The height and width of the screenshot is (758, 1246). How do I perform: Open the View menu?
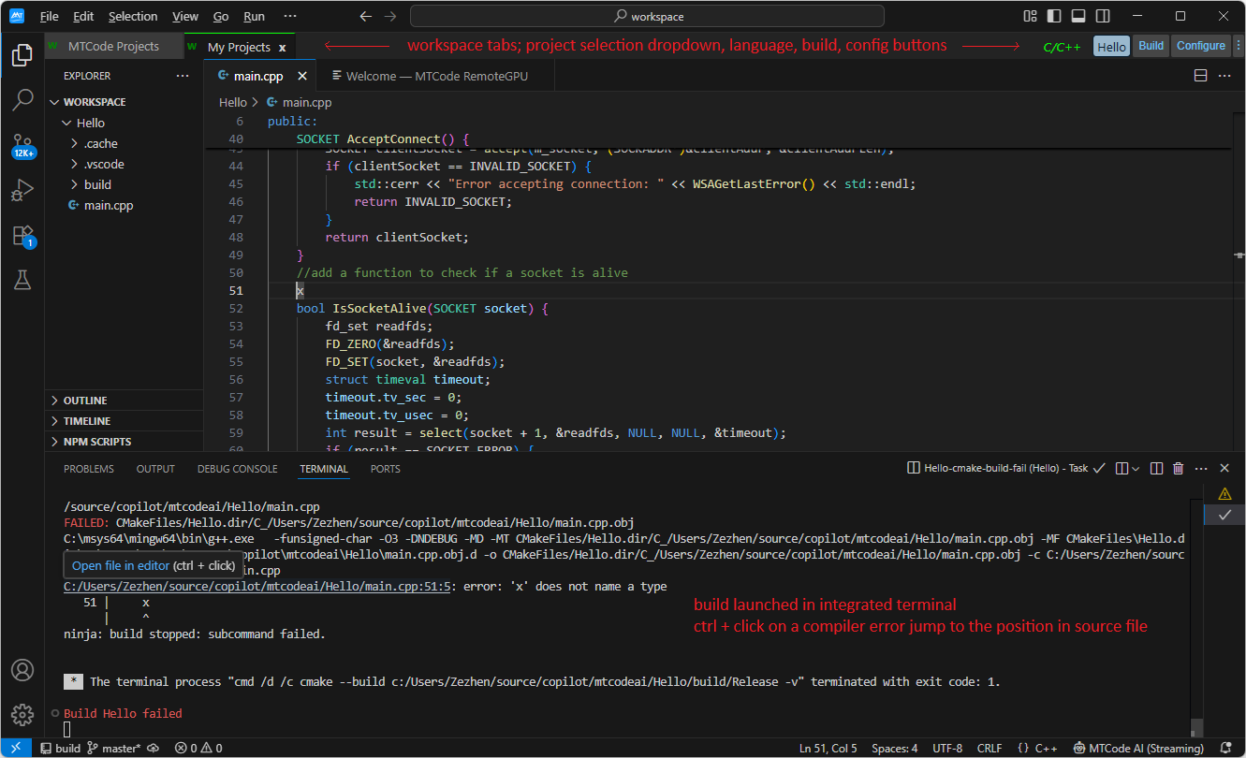[185, 17]
